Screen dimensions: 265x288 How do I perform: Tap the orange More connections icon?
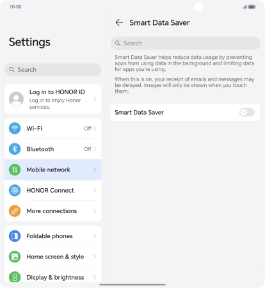click(x=15, y=211)
